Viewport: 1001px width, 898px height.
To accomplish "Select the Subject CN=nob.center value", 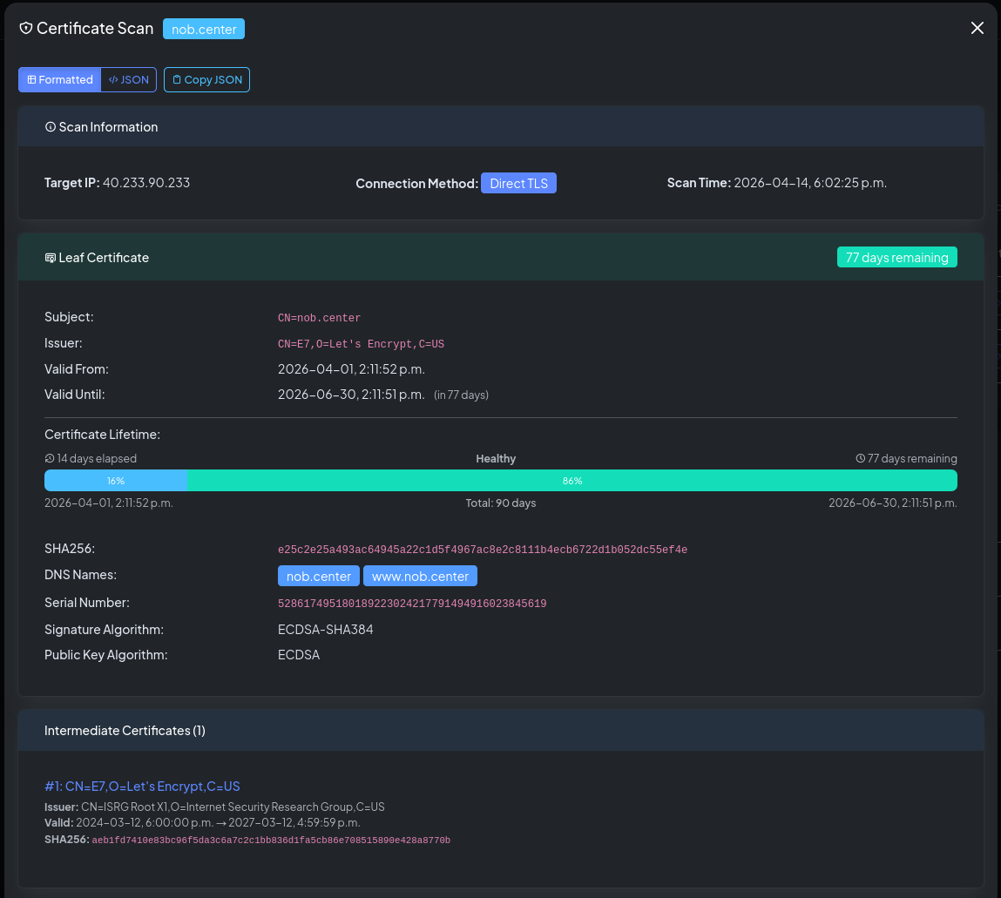I will [x=319, y=318].
